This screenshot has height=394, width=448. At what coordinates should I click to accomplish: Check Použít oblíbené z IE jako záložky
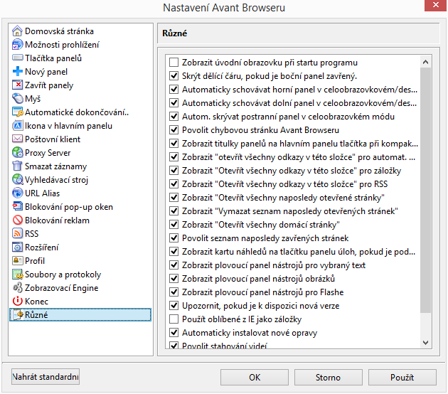point(174,319)
